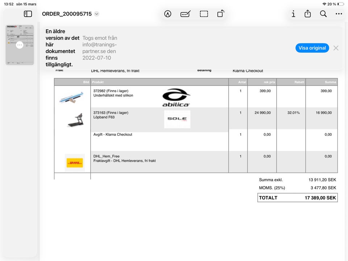Open the more options ellipsis menu

tap(339, 14)
